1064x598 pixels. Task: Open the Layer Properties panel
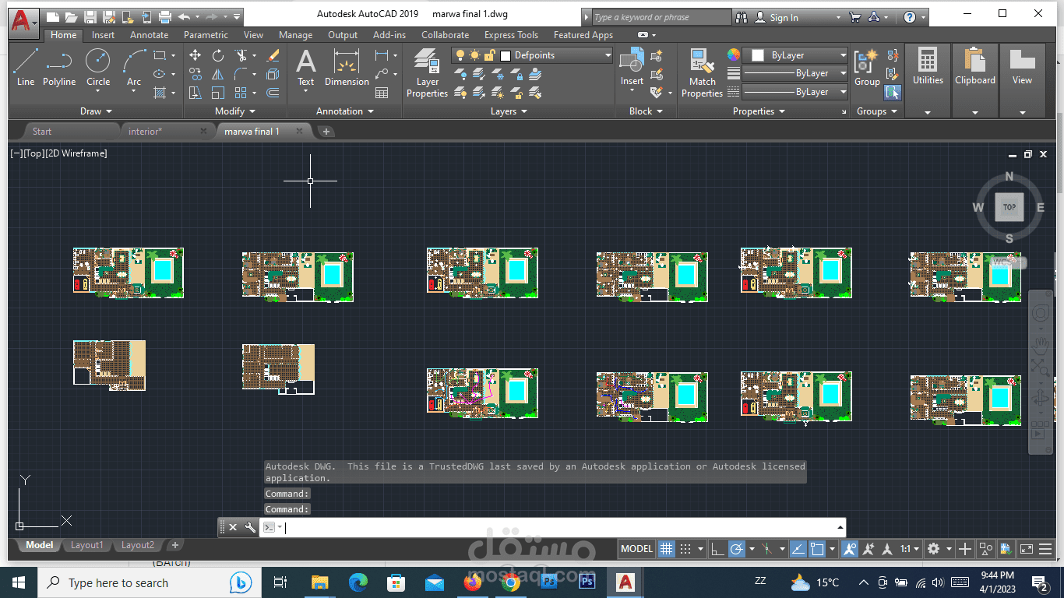point(427,73)
